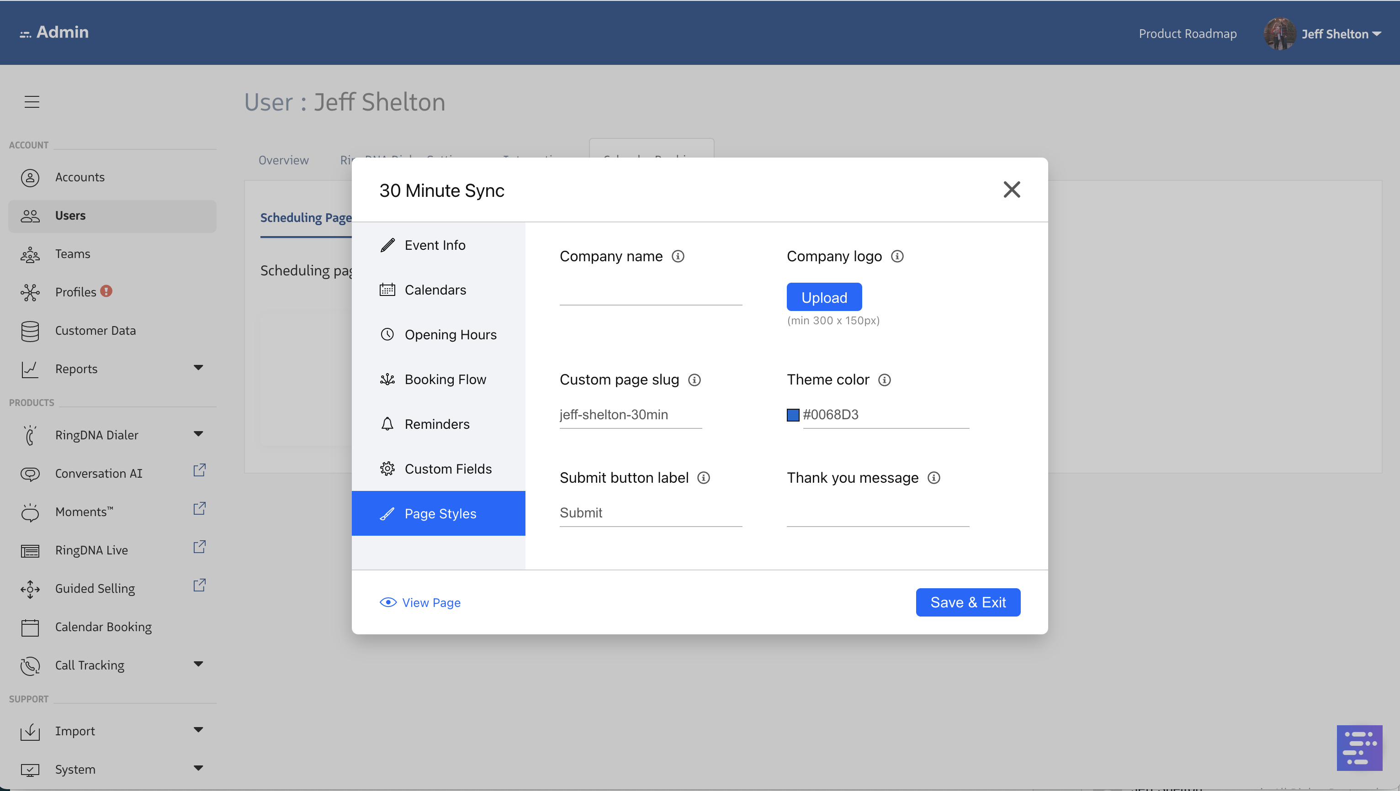Click the Conversation AI external link icon
1400x791 pixels.
tap(200, 470)
